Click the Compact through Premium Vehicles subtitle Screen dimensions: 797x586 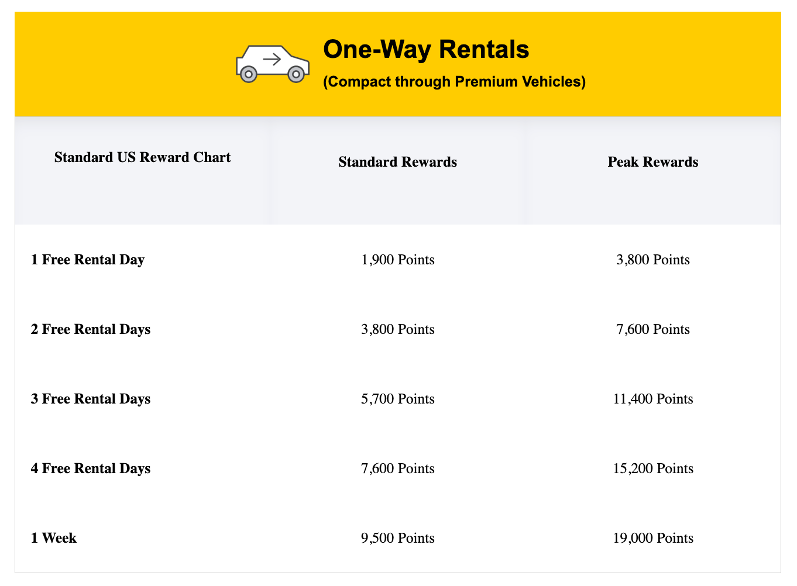[x=454, y=82]
